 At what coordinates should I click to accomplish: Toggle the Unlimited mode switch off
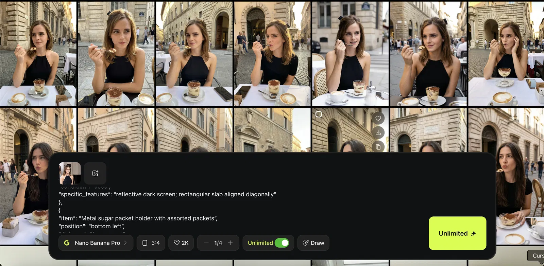(282, 243)
